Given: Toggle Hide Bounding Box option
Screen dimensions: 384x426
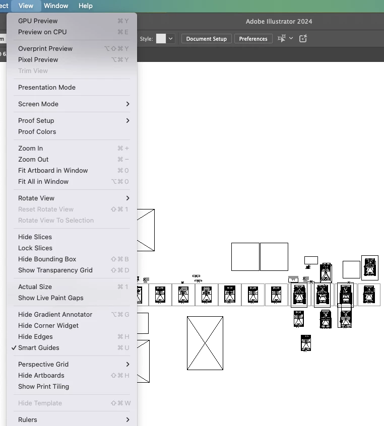Looking at the screenshot, I should pyautogui.click(x=72, y=259).
